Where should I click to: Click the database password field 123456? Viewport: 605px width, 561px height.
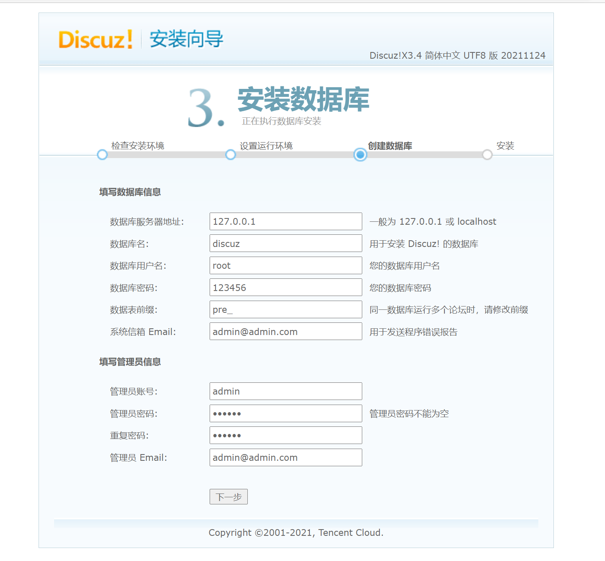pyautogui.click(x=286, y=287)
